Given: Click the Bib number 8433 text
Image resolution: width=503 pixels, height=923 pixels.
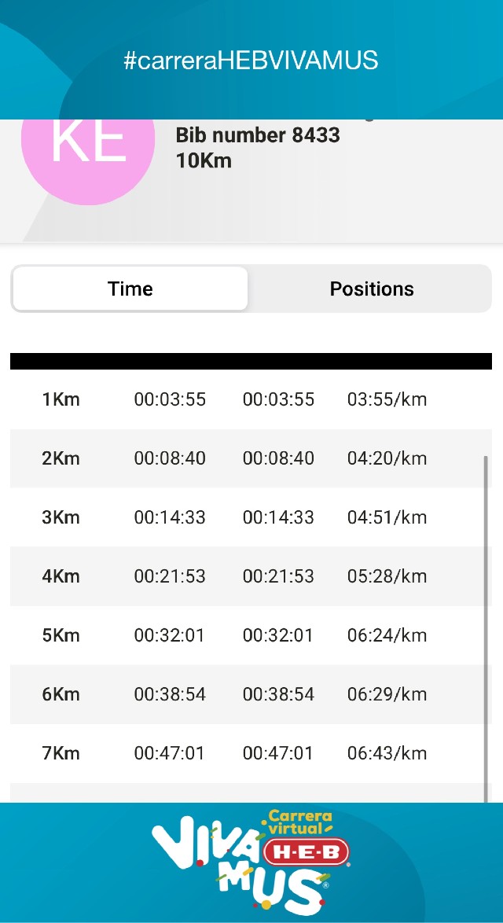Looking at the screenshot, I should pyautogui.click(x=258, y=135).
